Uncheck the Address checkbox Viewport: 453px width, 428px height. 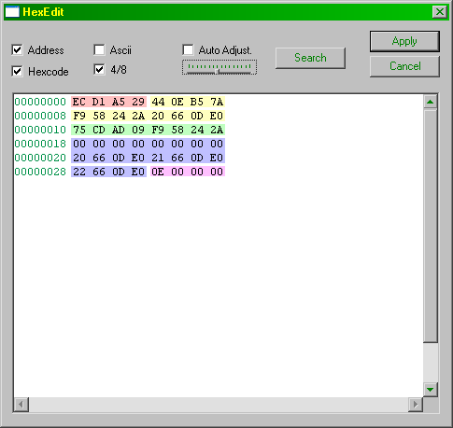(x=17, y=49)
